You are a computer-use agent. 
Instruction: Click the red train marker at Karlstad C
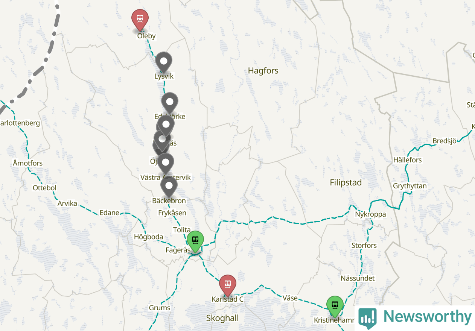[228, 285]
